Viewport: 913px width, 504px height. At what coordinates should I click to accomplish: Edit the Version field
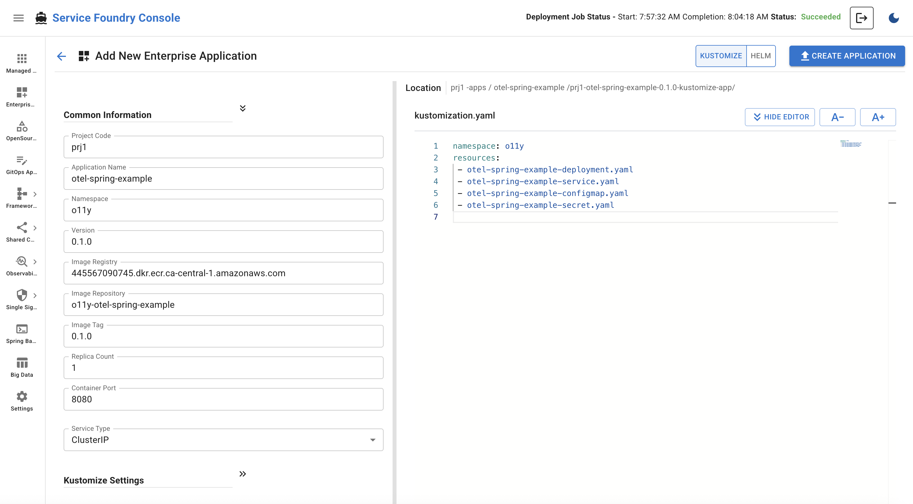click(x=223, y=241)
